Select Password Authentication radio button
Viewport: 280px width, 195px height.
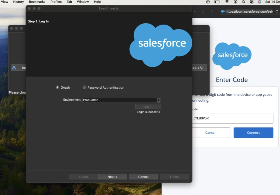(84, 87)
